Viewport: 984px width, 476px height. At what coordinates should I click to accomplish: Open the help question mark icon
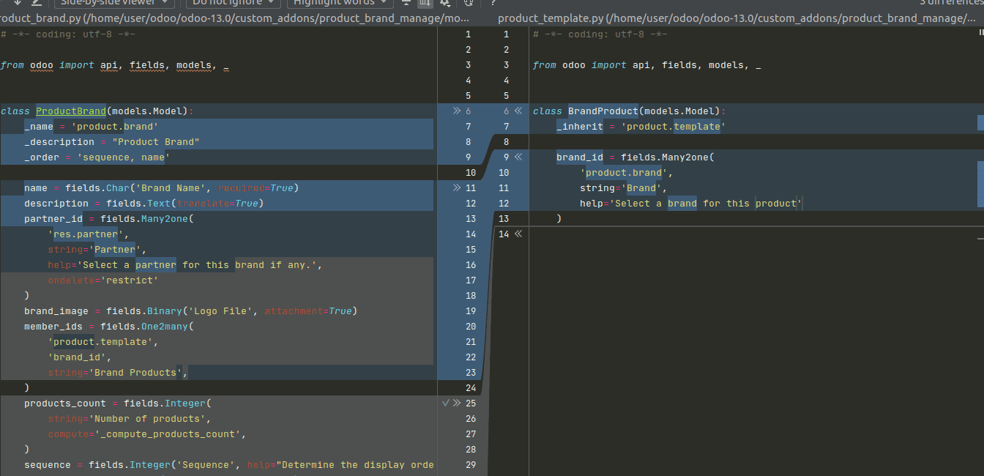(x=494, y=3)
